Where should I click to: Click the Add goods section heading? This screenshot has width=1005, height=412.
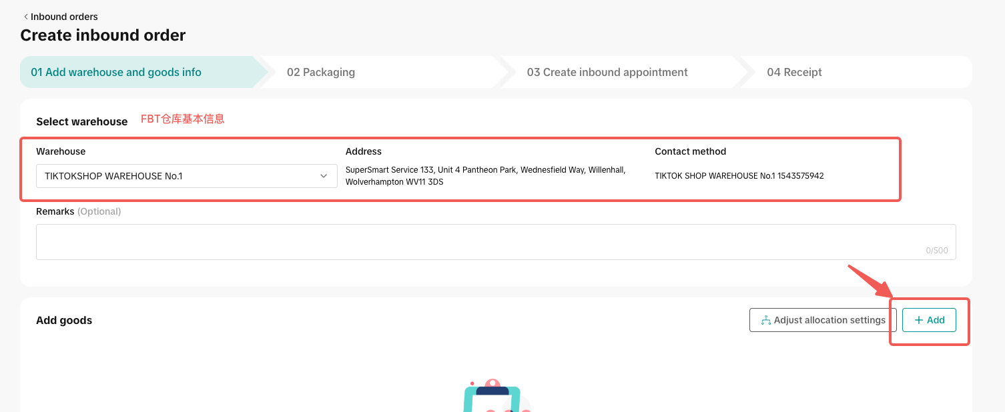(x=64, y=321)
